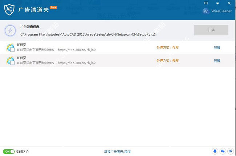Select 处理方式：修复 in second row
This screenshot has height=156, width=236.
coord(167,61)
